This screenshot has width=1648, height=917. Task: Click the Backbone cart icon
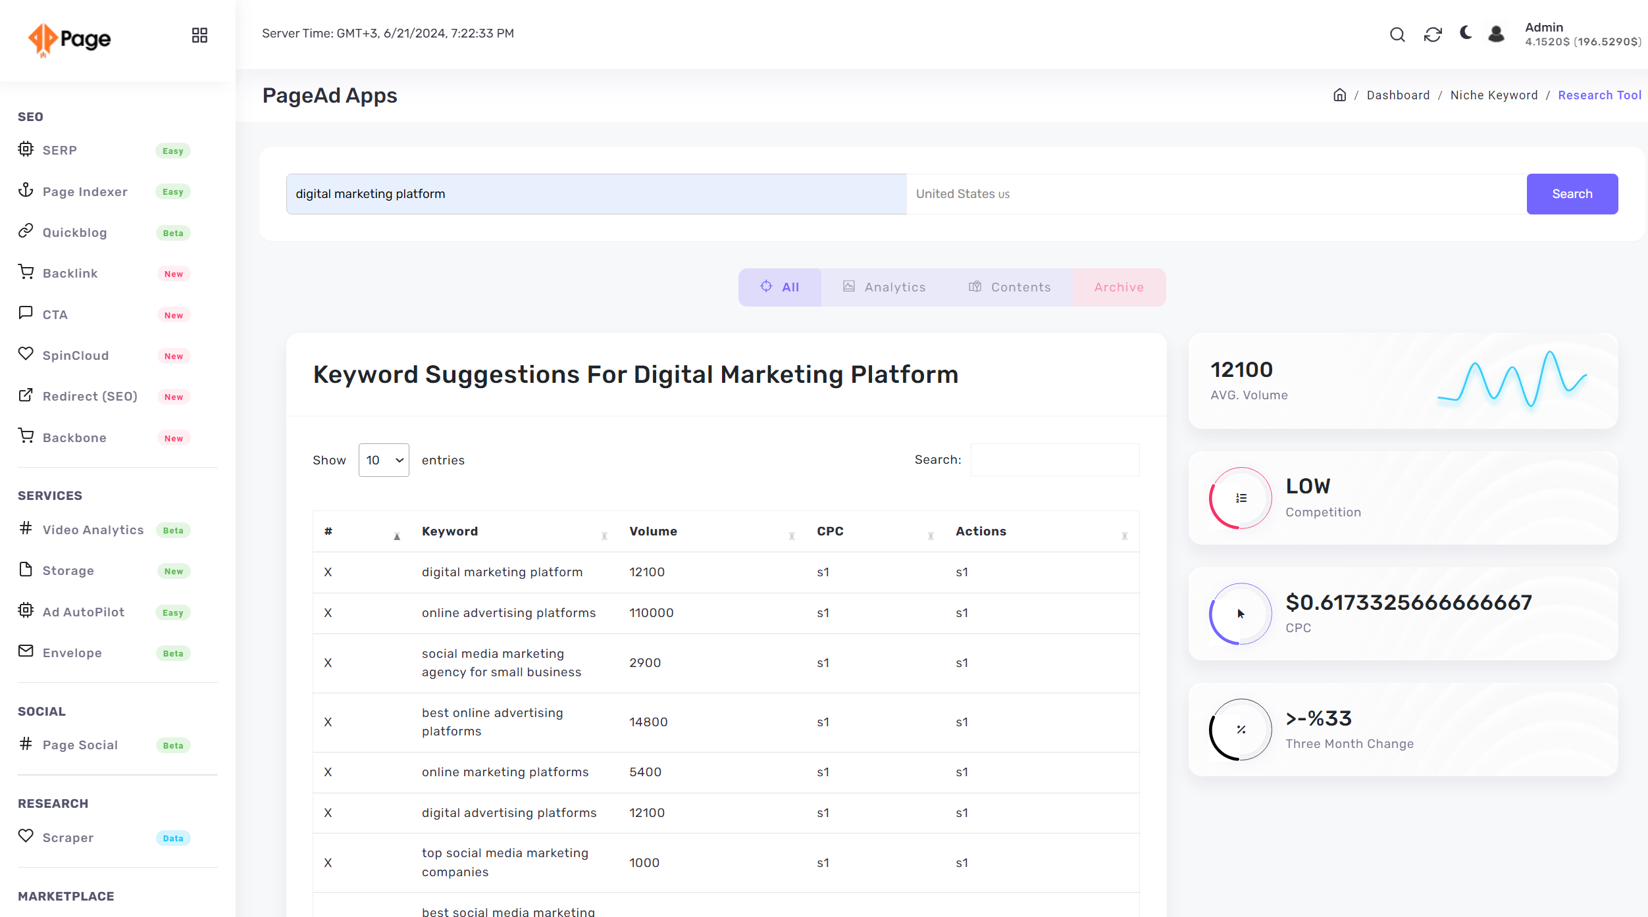coord(26,436)
